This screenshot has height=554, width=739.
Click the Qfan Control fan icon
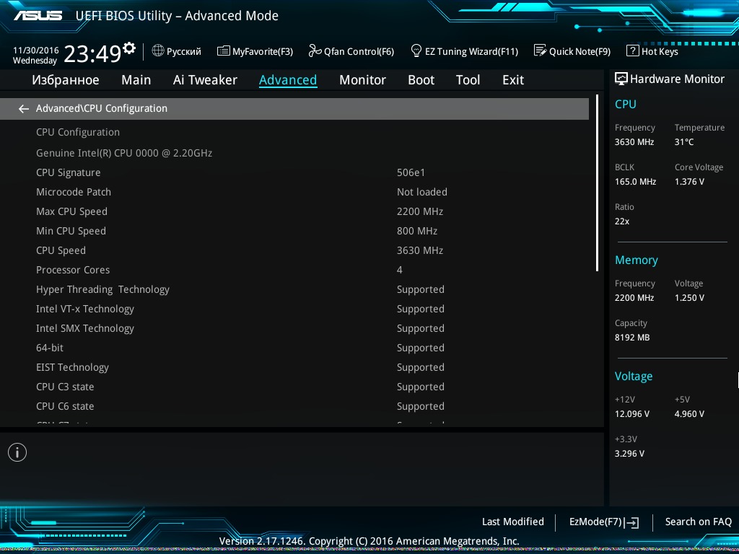point(315,50)
